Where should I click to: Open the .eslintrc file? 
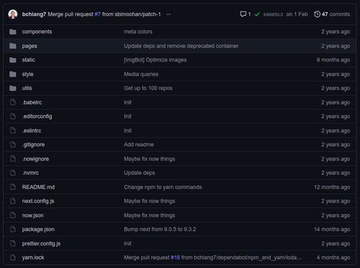pyautogui.click(x=32, y=130)
